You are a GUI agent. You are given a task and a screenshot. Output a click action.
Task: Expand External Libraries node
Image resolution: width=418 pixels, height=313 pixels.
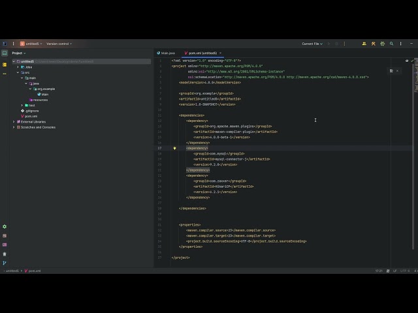point(14,122)
